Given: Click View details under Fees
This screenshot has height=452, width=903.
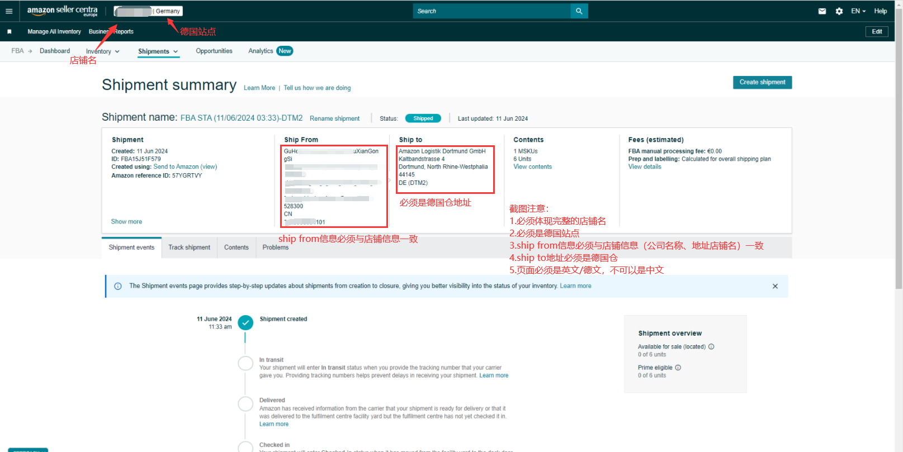Looking at the screenshot, I should point(645,167).
